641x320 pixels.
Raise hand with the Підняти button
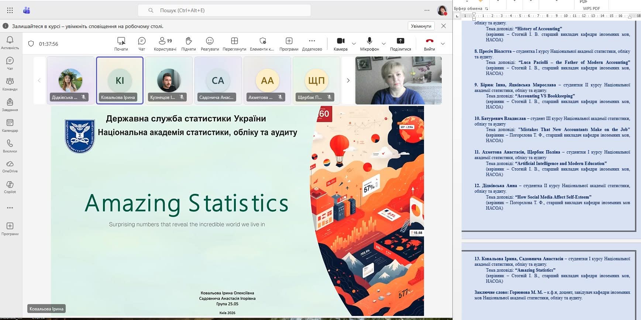point(188,43)
